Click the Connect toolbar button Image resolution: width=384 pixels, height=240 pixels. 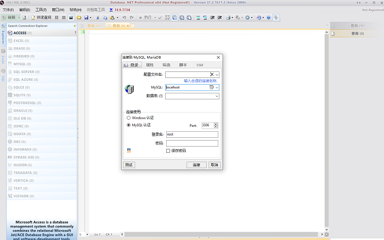[9, 18]
